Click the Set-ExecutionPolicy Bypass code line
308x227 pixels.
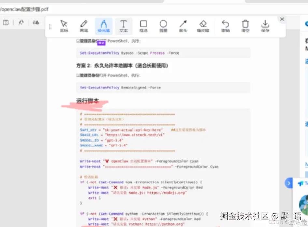130,53
